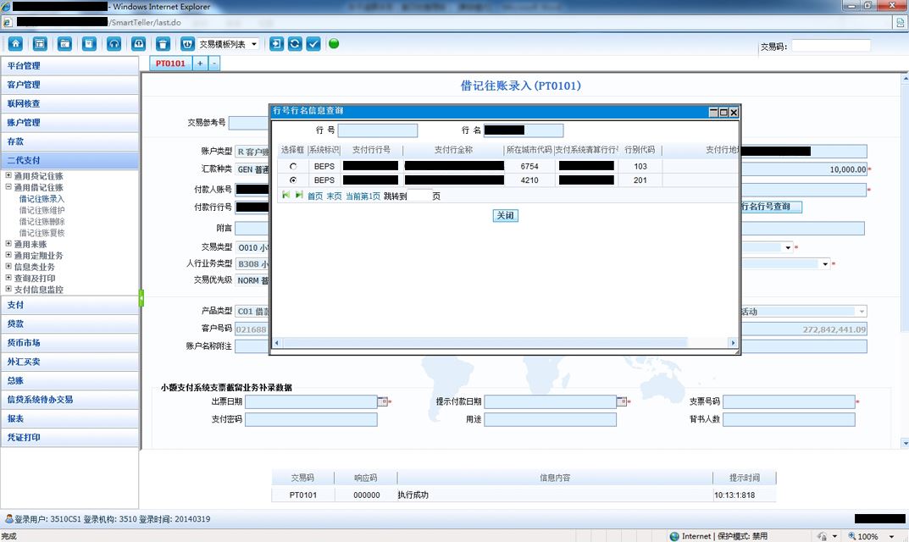
Task: Click the toolbar icon with back arrows window
Action: tap(64, 44)
